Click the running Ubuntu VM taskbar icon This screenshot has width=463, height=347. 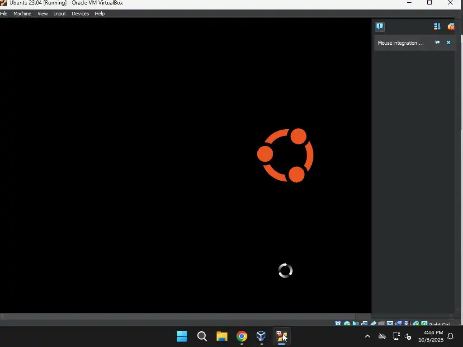point(282,336)
